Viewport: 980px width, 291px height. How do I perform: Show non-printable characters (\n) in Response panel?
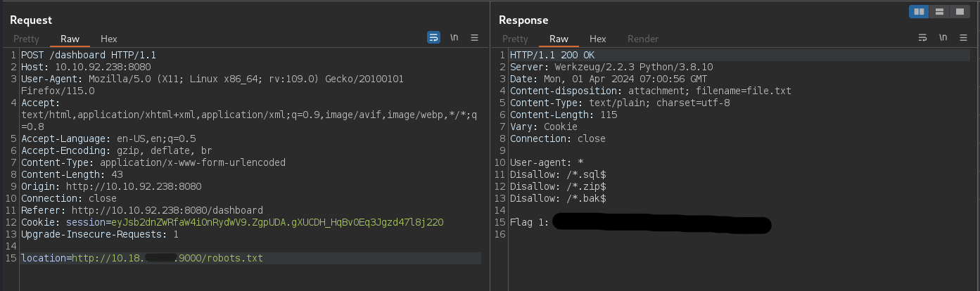(x=943, y=38)
